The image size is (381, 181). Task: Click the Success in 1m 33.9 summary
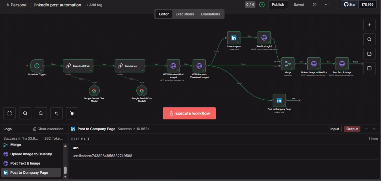21,138
